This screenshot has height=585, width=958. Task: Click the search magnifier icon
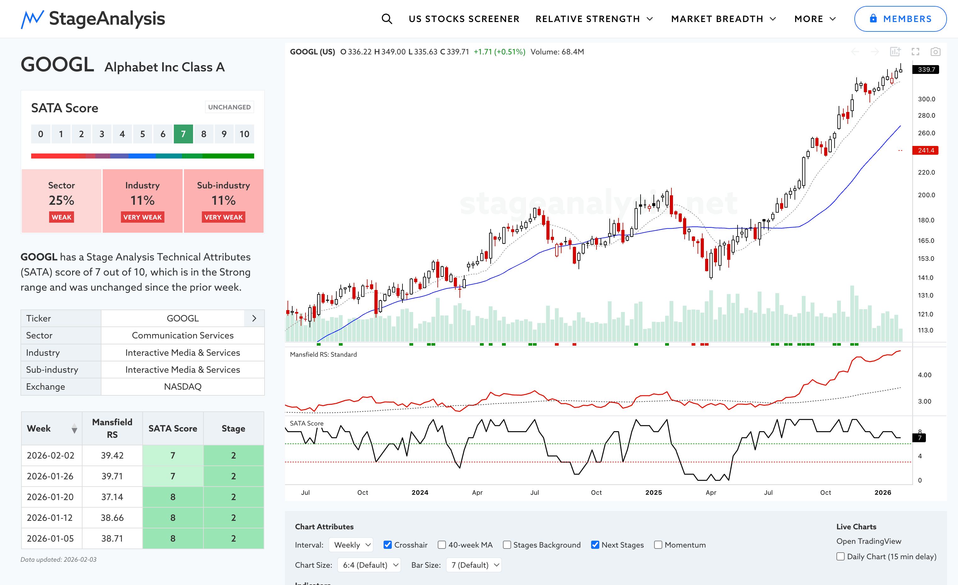pyautogui.click(x=386, y=19)
